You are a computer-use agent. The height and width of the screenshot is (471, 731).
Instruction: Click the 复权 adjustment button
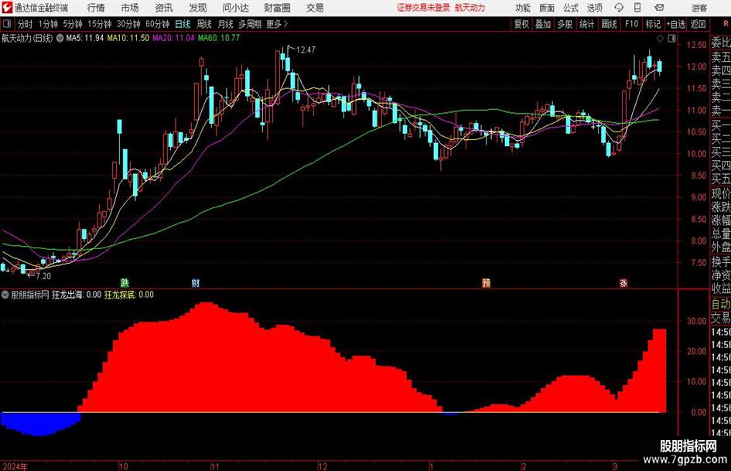[521, 24]
